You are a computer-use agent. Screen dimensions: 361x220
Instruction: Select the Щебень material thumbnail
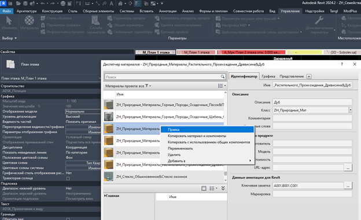pyautogui.click(x=109, y=117)
